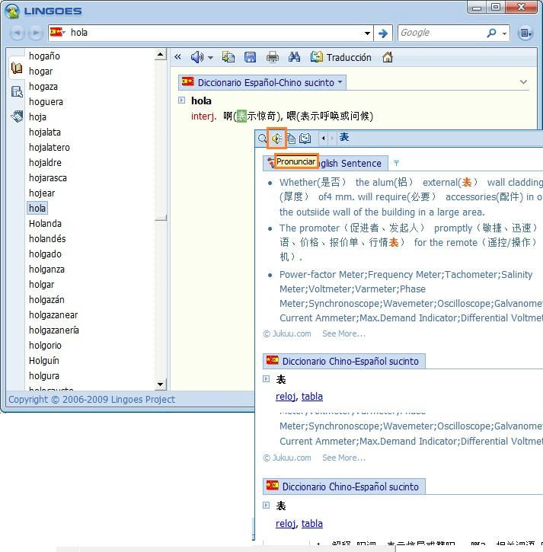Click the Lingoes parrot logo icon

point(12,11)
